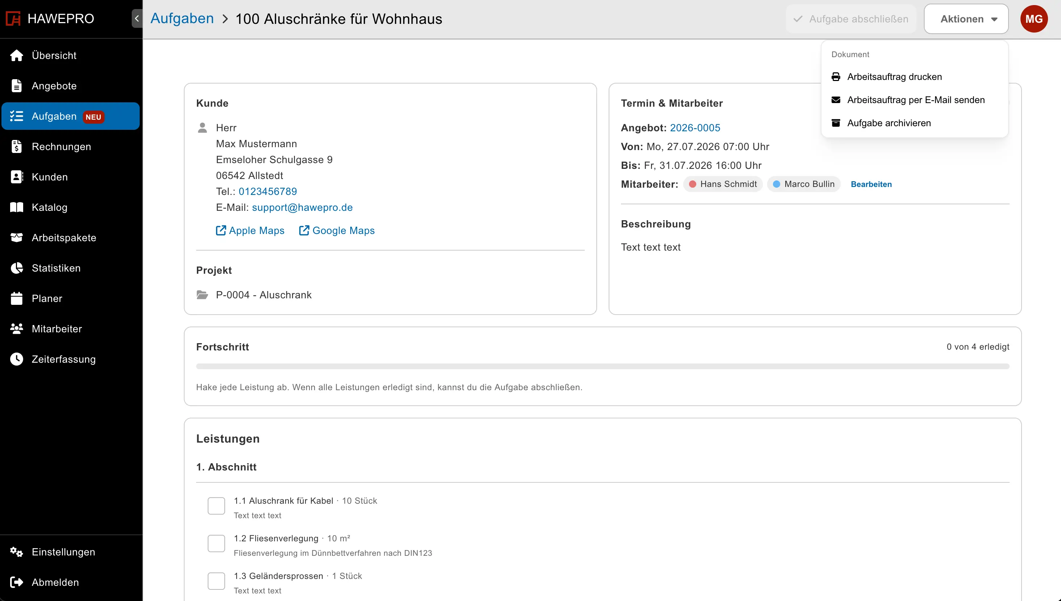Click the archive box icon in Aktionen menu
The height and width of the screenshot is (601, 1061).
tap(836, 123)
